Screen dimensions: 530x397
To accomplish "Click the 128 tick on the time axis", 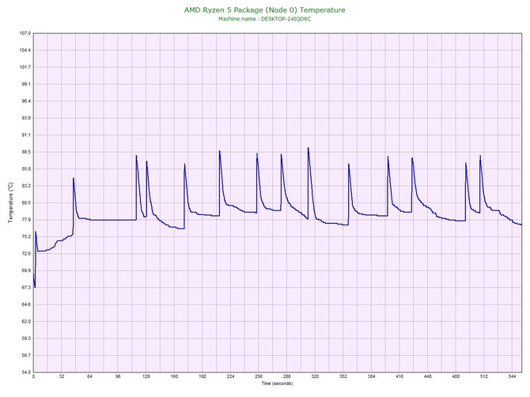I will click(x=146, y=376).
